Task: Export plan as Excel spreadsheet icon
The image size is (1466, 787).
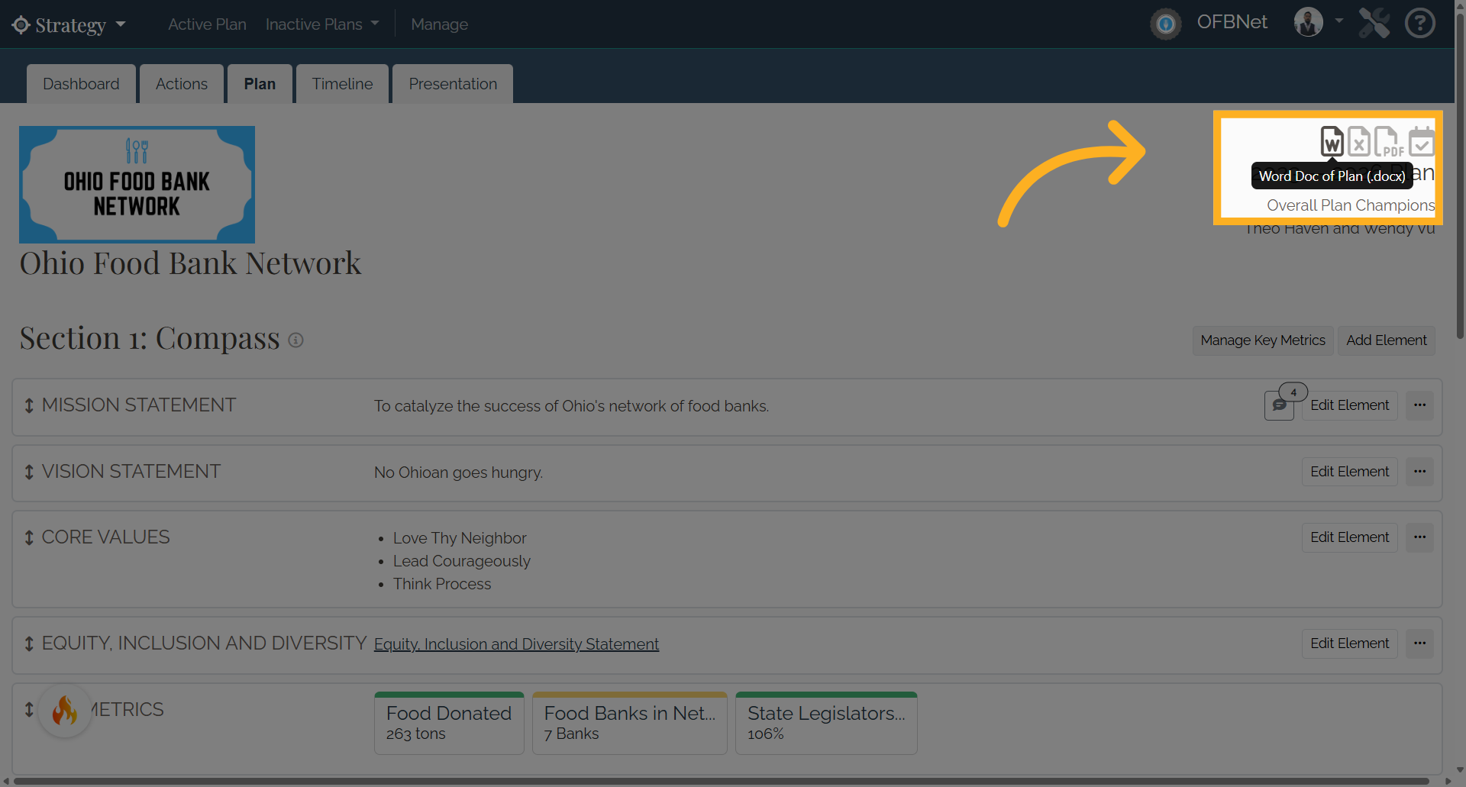Action: click(1358, 142)
